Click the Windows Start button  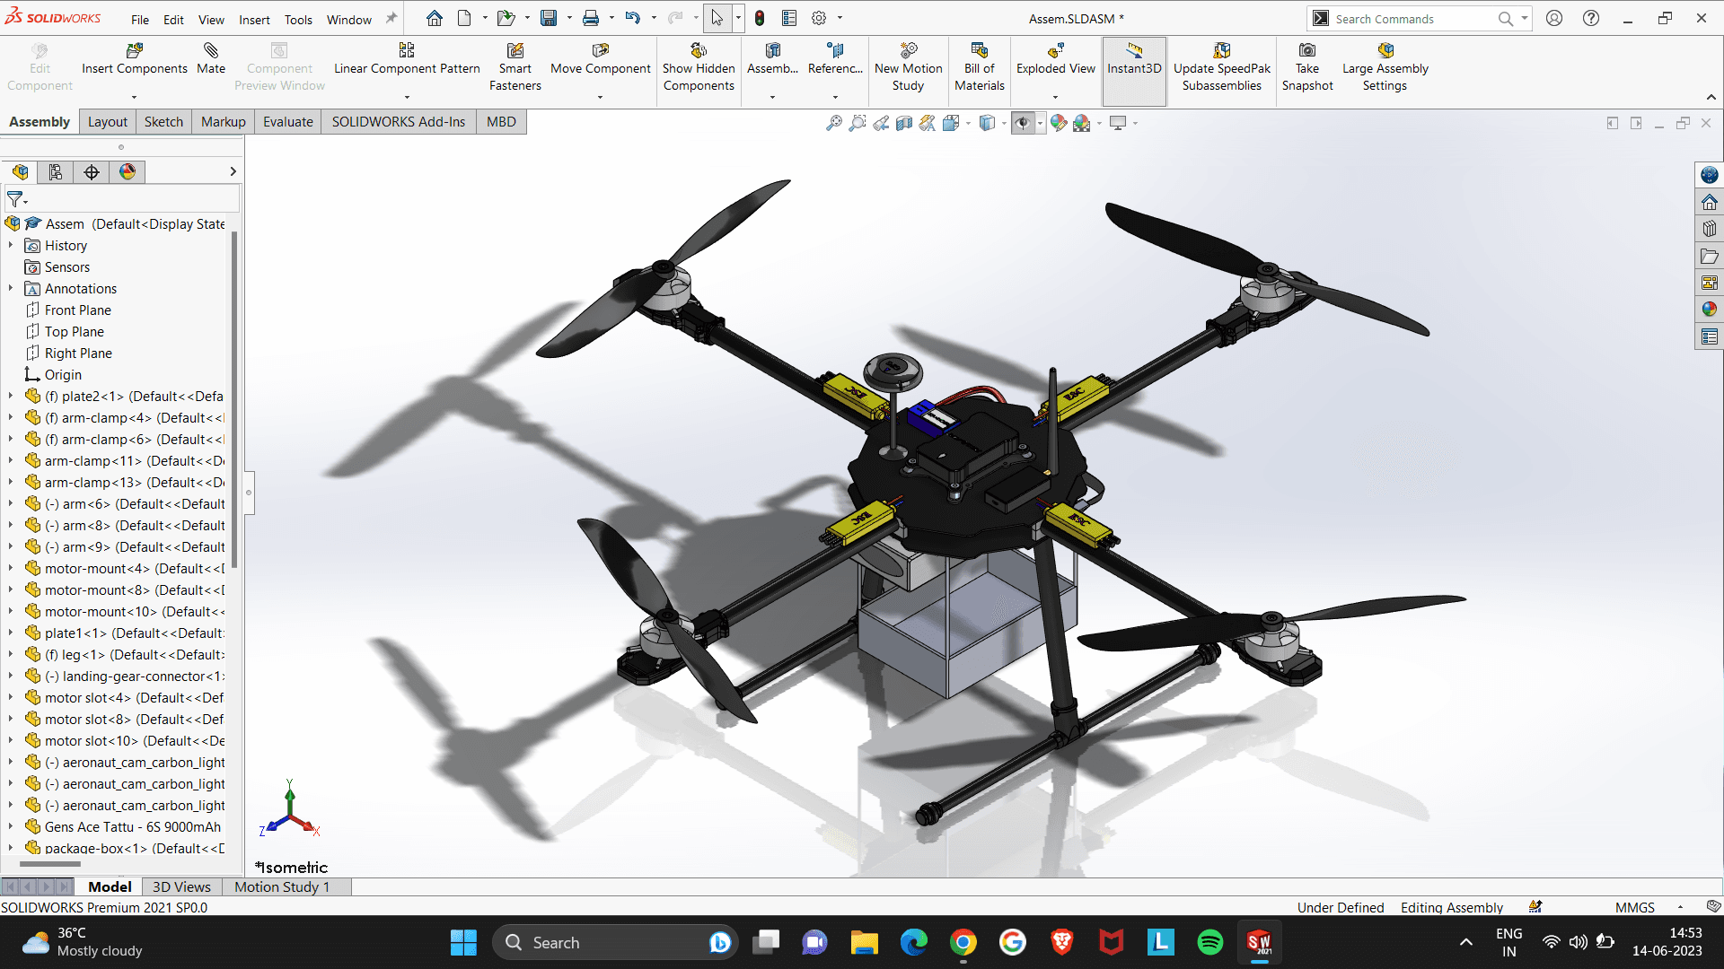tap(463, 942)
